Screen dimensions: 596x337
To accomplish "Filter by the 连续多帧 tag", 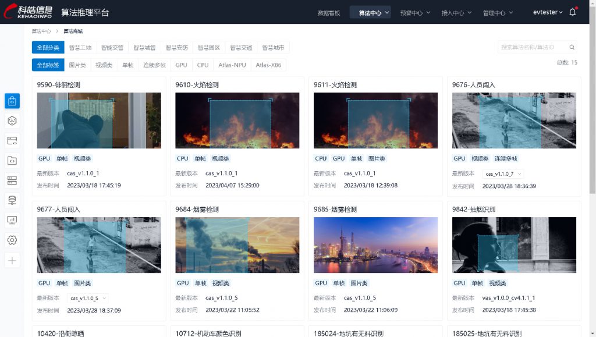I will [154, 65].
